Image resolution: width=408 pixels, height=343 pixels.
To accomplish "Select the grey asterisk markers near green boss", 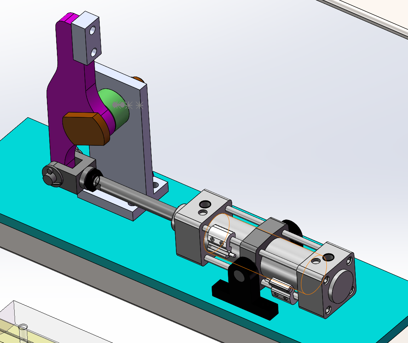I will pos(128,105).
